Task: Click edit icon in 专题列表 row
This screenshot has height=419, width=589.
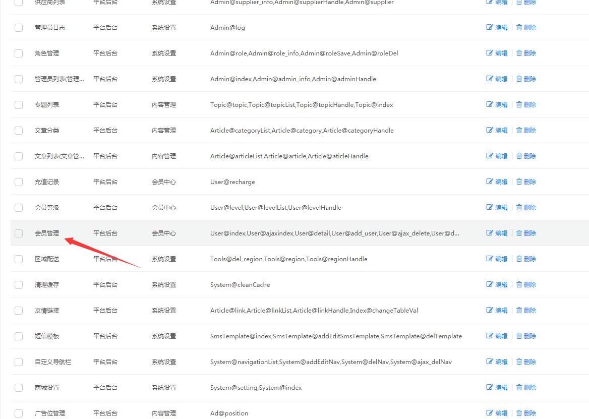Action: [489, 104]
